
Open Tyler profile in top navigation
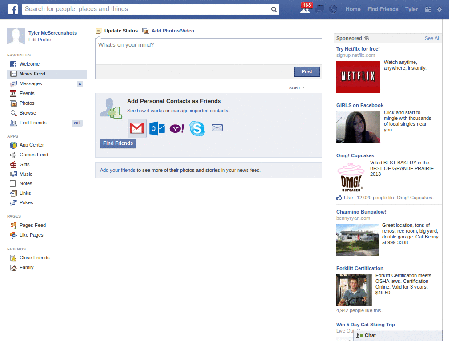tap(411, 9)
